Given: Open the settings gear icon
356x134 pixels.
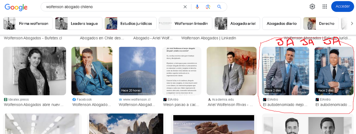Looking at the screenshot, I should pos(312,7).
